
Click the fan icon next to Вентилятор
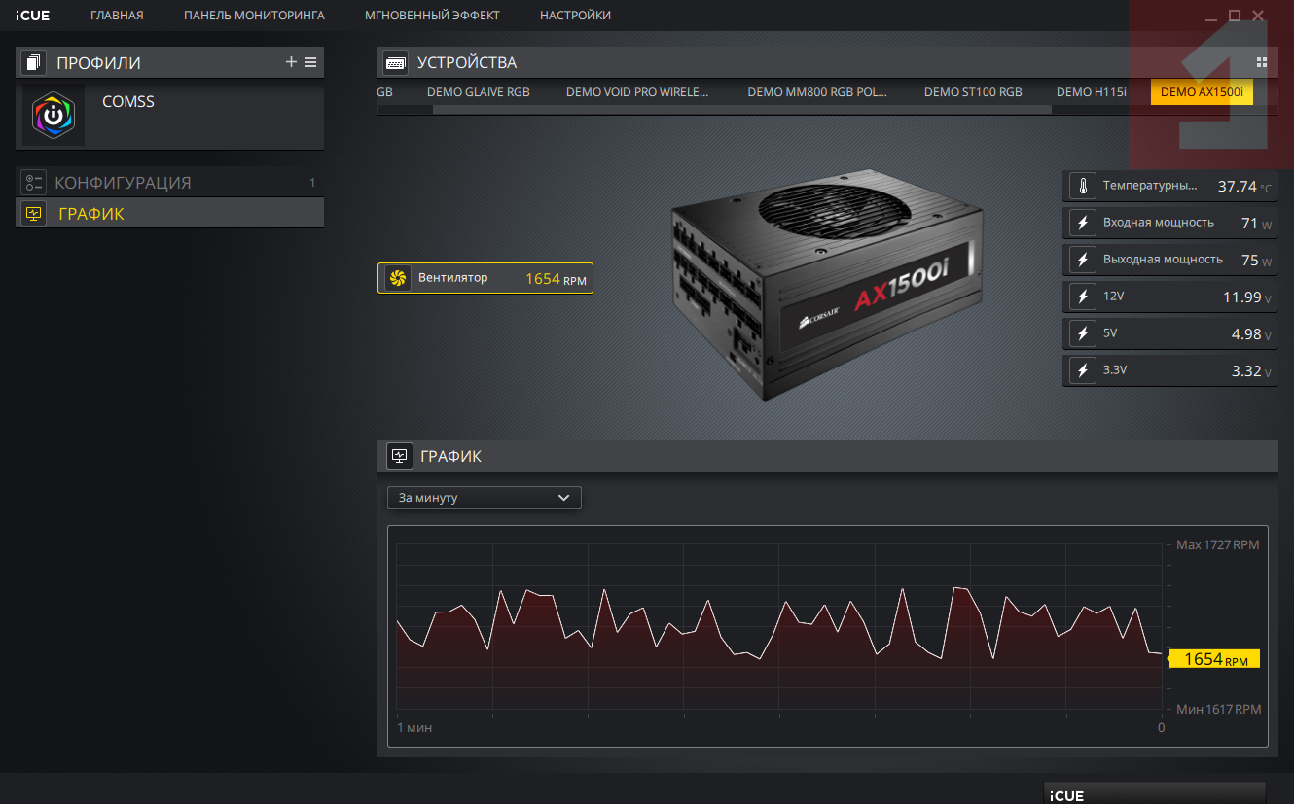(x=397, y=278)
